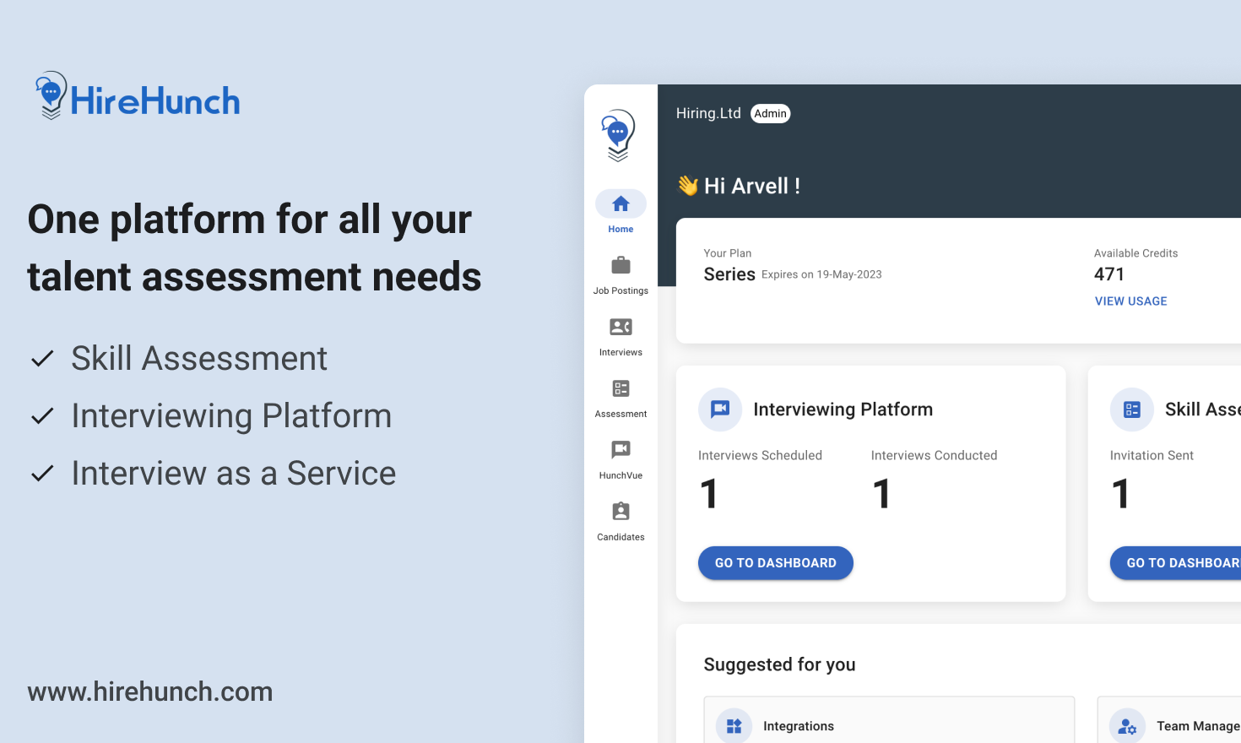The image size is (1241, 743).
Task: Click the Interviews Conducted count
Action: (881, 494)
